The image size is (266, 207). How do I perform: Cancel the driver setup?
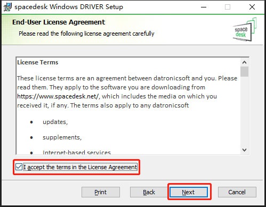coord(237,192)
